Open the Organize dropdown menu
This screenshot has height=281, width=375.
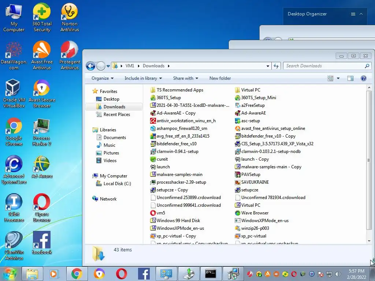(x=103, y=78)
